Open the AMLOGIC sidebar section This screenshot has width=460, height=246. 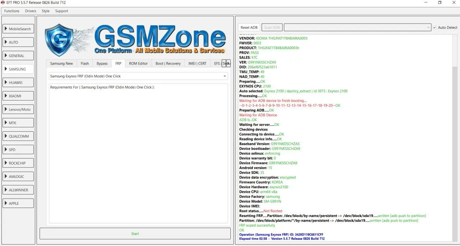click(x=18, y=176)
